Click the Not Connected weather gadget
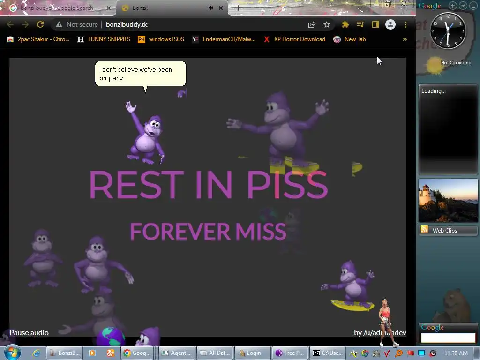 [x=449, y=66]
